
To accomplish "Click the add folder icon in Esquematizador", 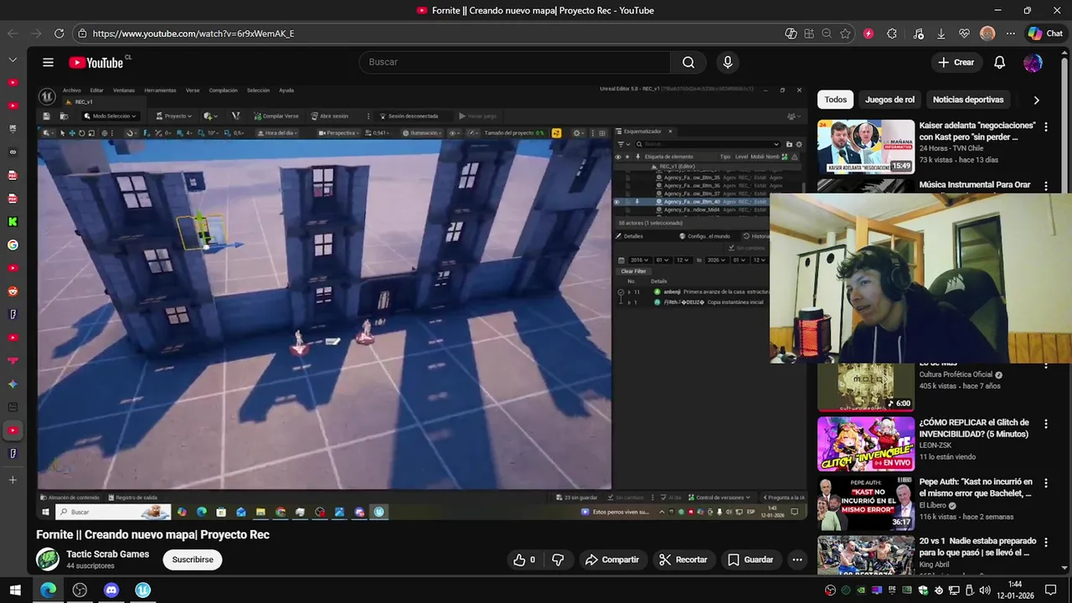I will [788, 144].
